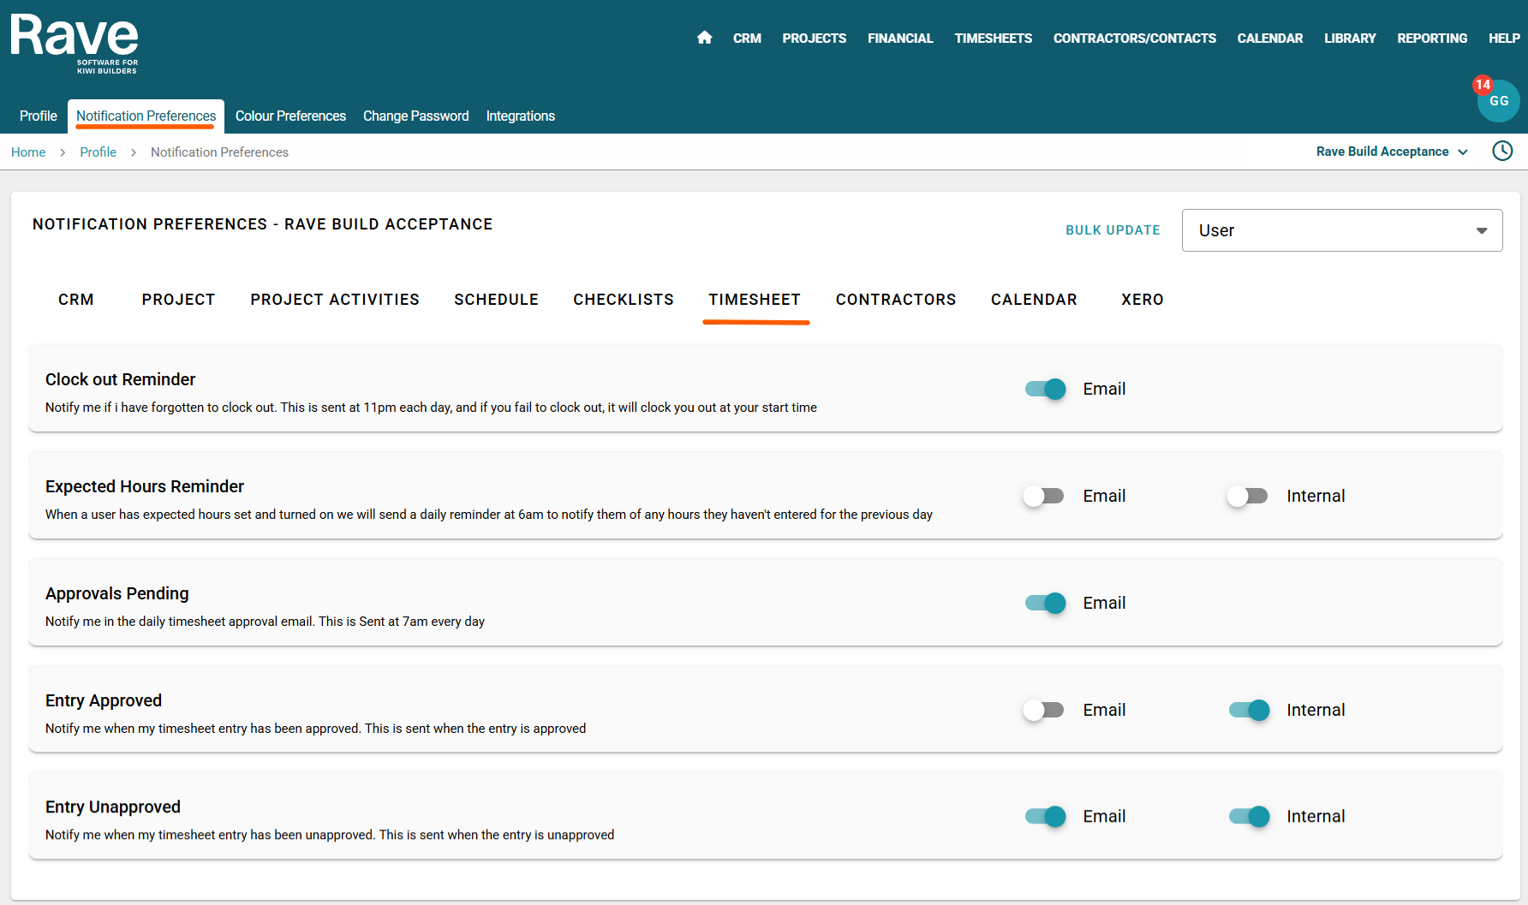Go to Colour Preferences tab

point(290,116)
